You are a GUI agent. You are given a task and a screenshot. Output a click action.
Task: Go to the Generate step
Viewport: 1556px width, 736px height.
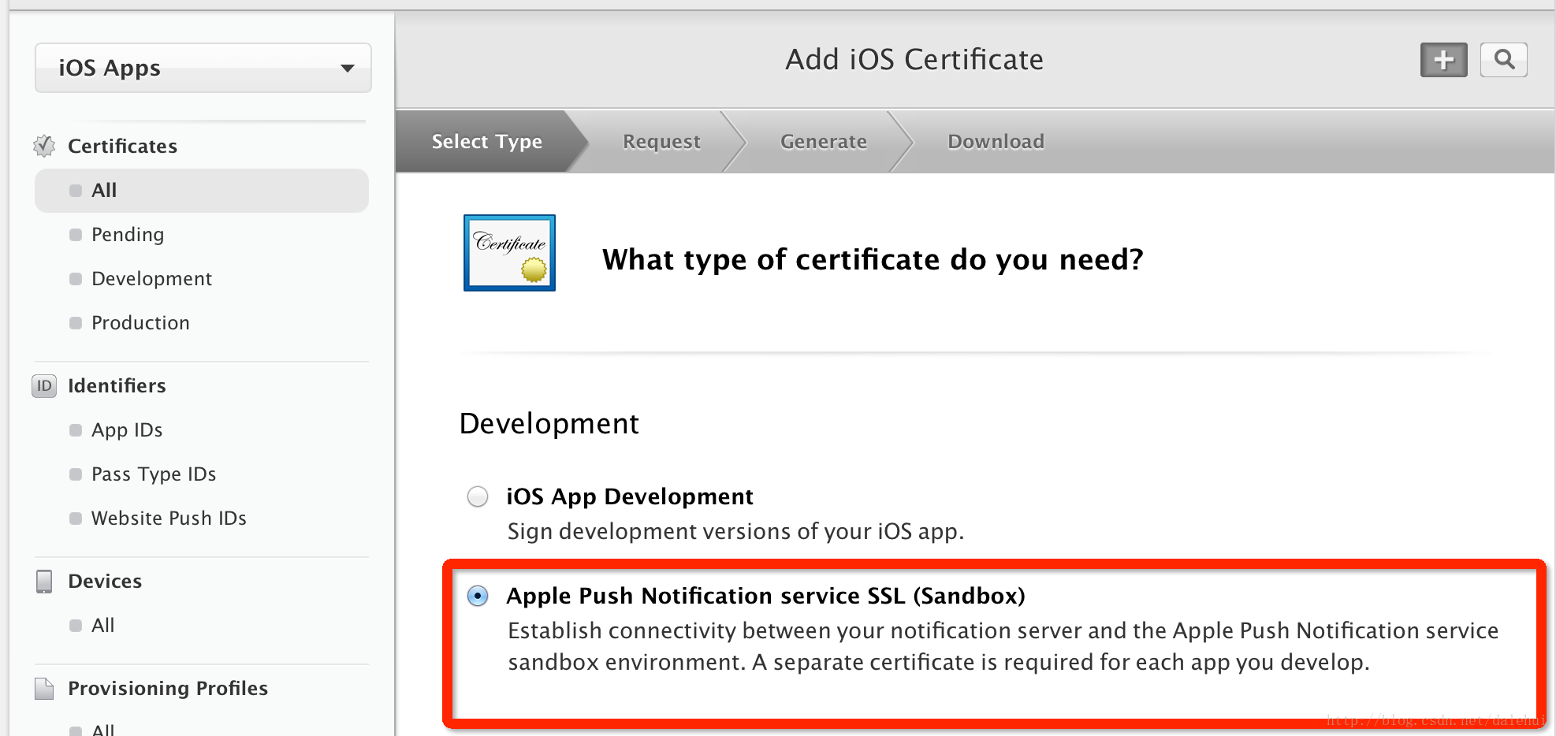coord(823,141)
